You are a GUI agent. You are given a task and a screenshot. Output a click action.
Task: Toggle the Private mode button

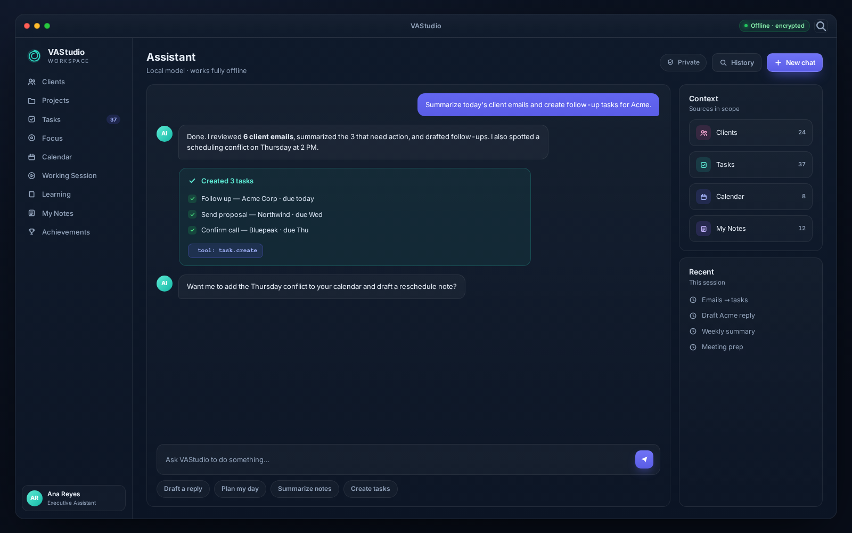(x=683, y=62)
